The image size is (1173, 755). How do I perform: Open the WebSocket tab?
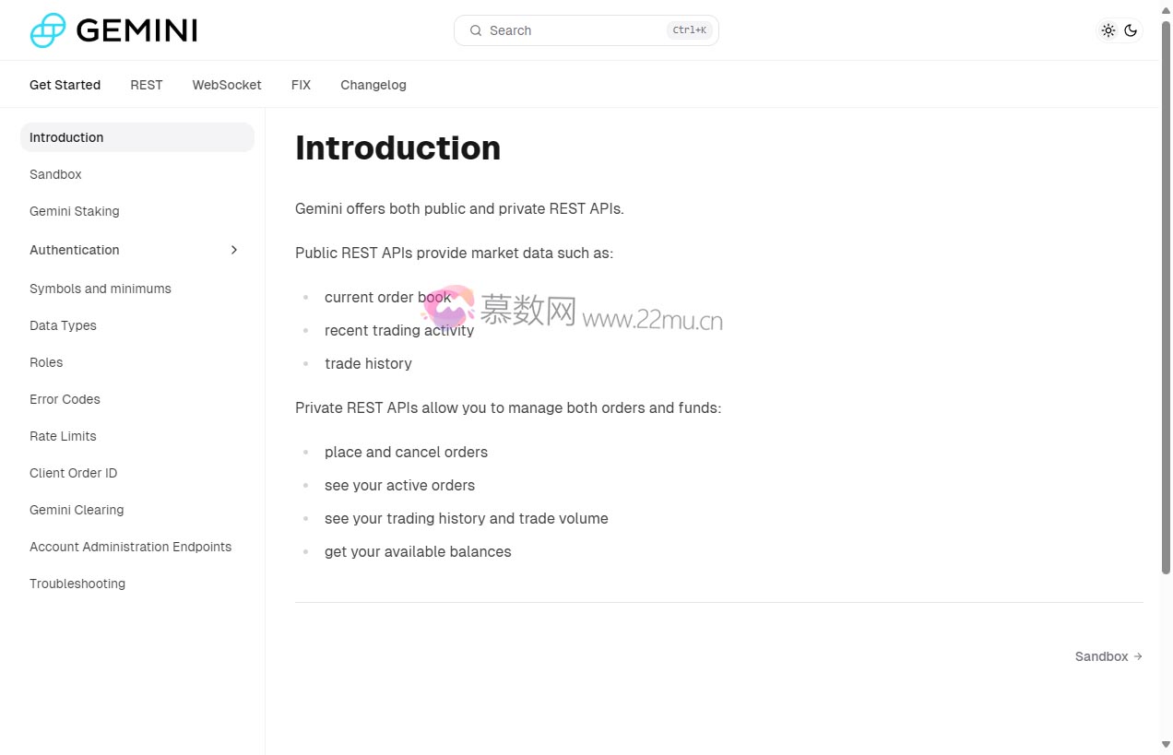tap(227, 85)
